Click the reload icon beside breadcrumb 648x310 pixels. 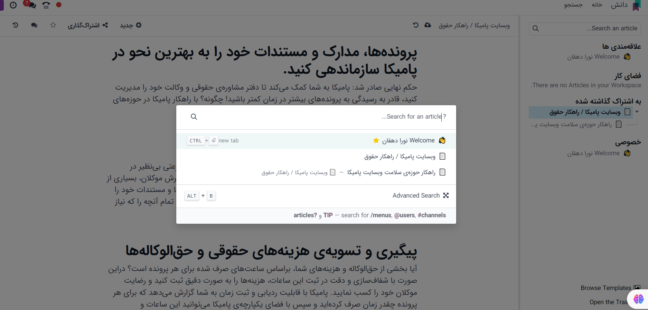416,25
